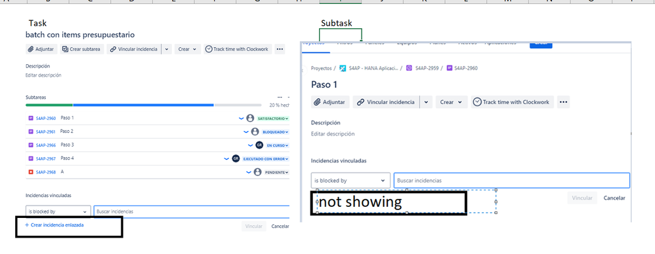Click 'S4AP - HANA Aplicaci...' project breadcrumb
Image resolution: width=655 pixels, height=254 pixels.
[x=369, y=68]
